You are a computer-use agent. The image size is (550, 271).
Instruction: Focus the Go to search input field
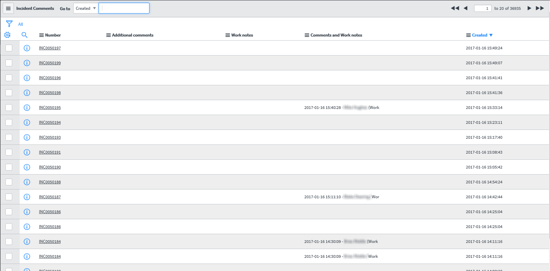[124, 8]
